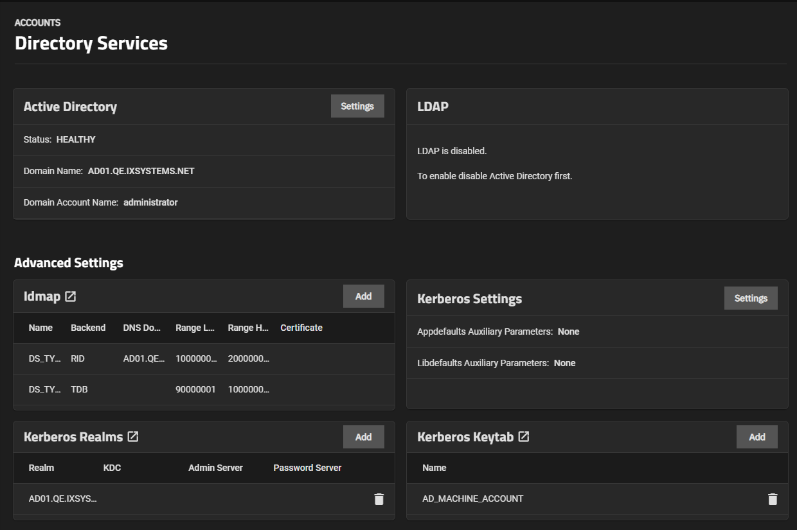Click the Admin Server column header

(215, 468)
